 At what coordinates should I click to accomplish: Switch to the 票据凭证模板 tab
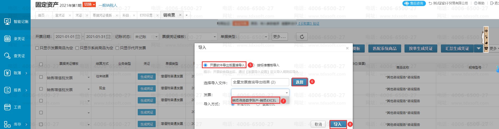coord(102,15)
